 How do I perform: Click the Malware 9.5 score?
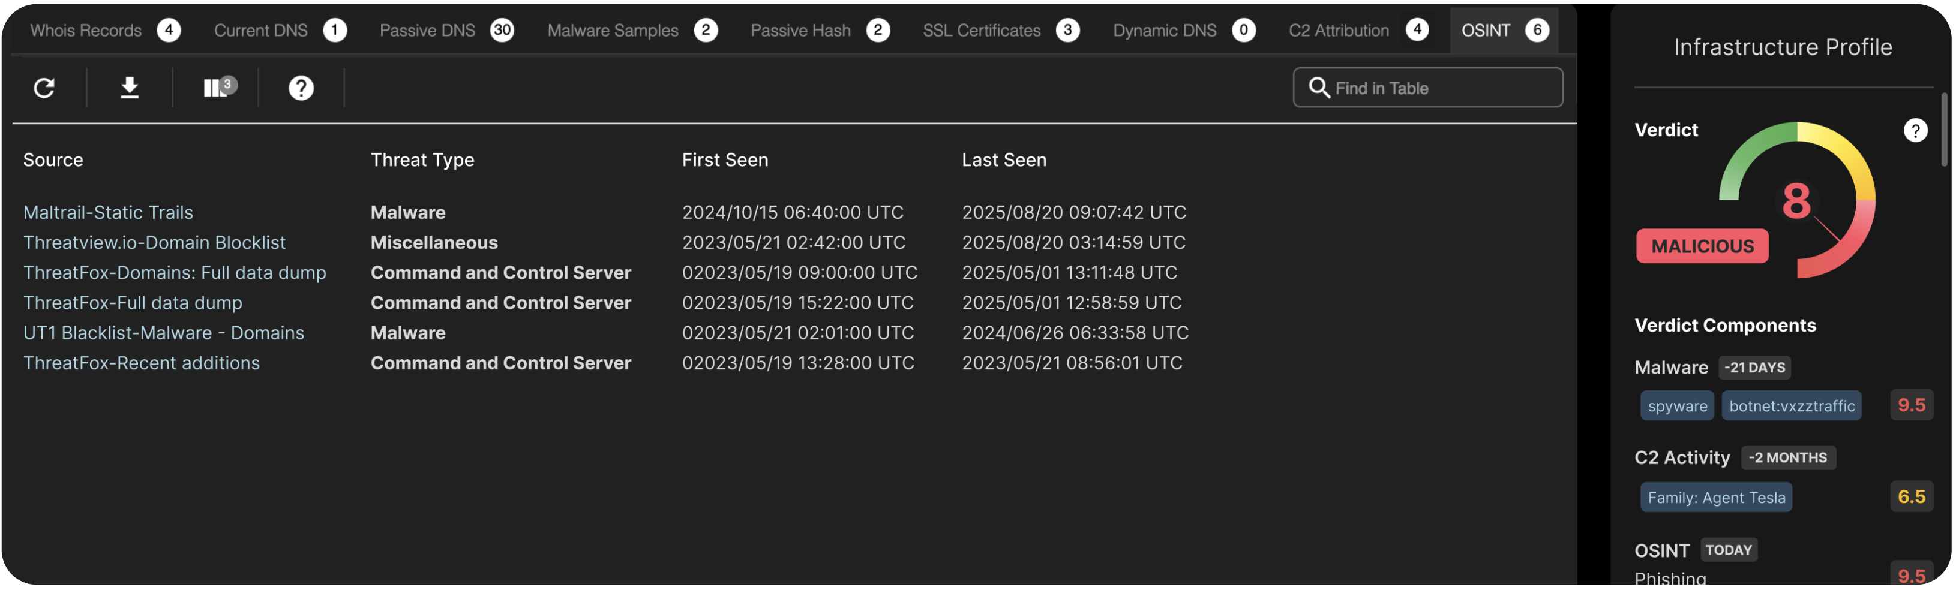[x=1911, y=406]
